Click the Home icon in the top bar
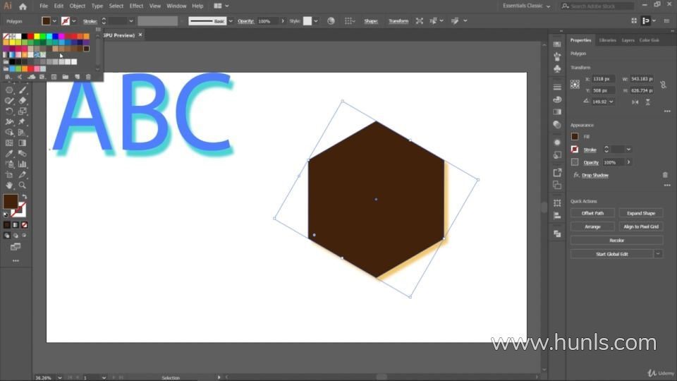677x381 pixels. click(23, 6)
